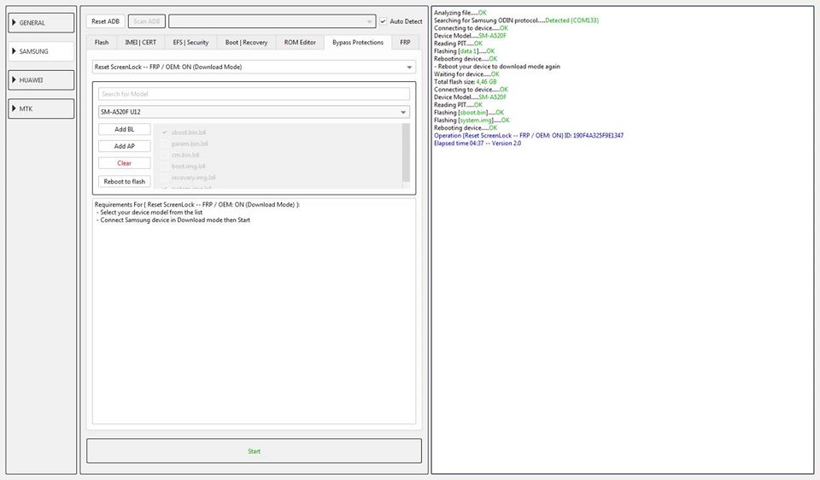
Task: Switch to the IMEI | CERT tab
Action: pos(140,43)
